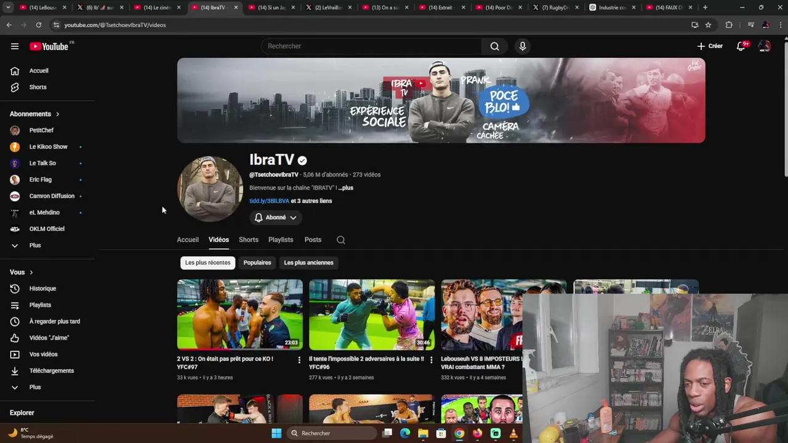Open the Windows Start menu
This screenshot has height=443, width=788.
276,433
